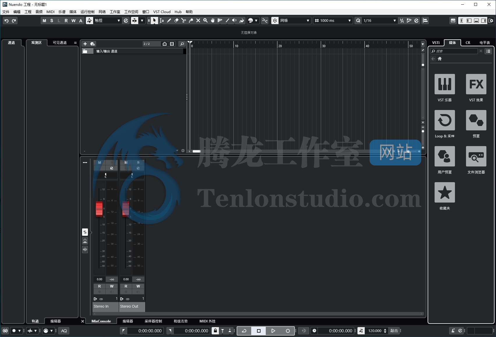Toggle Snap on/off button
This screenshot has height=337, width=496.
pos(275,21)
